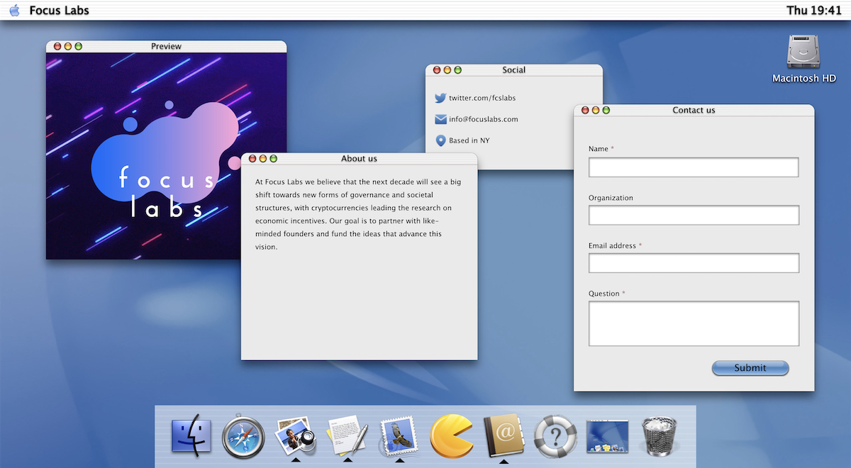851x468 pixels.
Task: Click the Thu 19:41 clock
Action: (x=814, y=11)
